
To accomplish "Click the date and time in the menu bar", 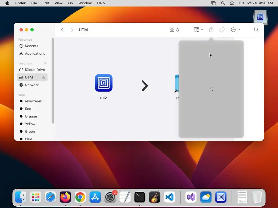I will click(256, 3).
